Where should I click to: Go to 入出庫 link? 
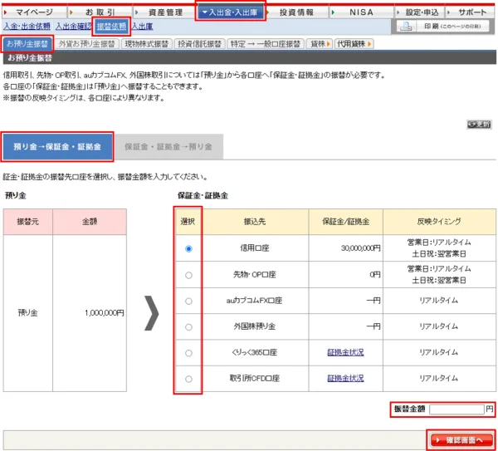point(142,27)
